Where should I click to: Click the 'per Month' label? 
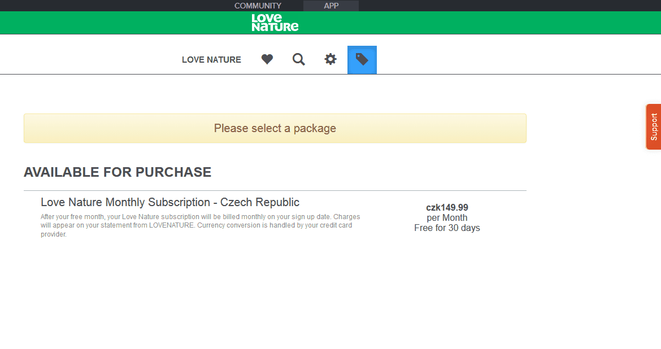(447, 218)
